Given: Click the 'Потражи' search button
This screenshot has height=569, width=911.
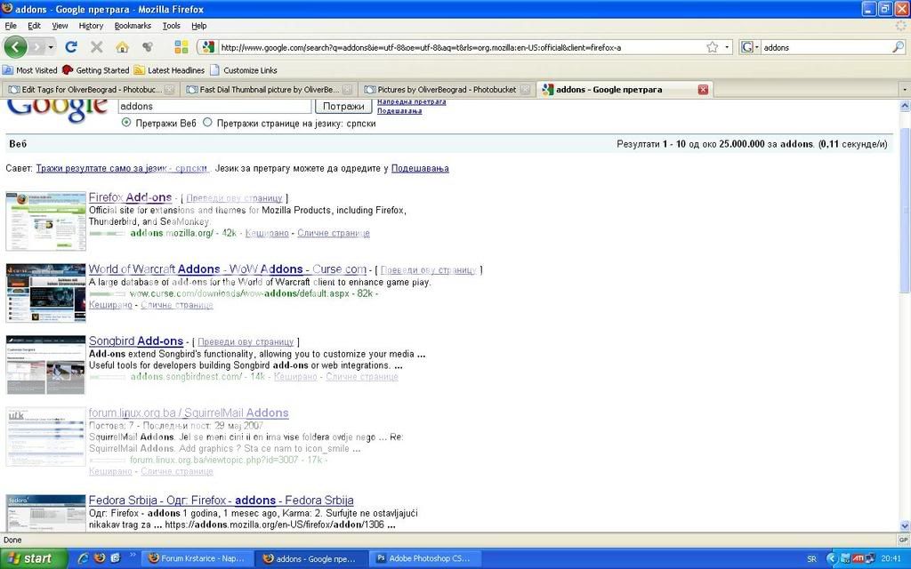Looking at the screenshot, I should pos(343,106).
